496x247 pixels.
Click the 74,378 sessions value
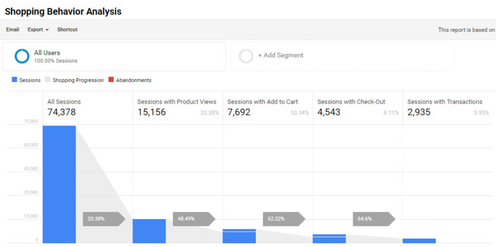point(61,112)
